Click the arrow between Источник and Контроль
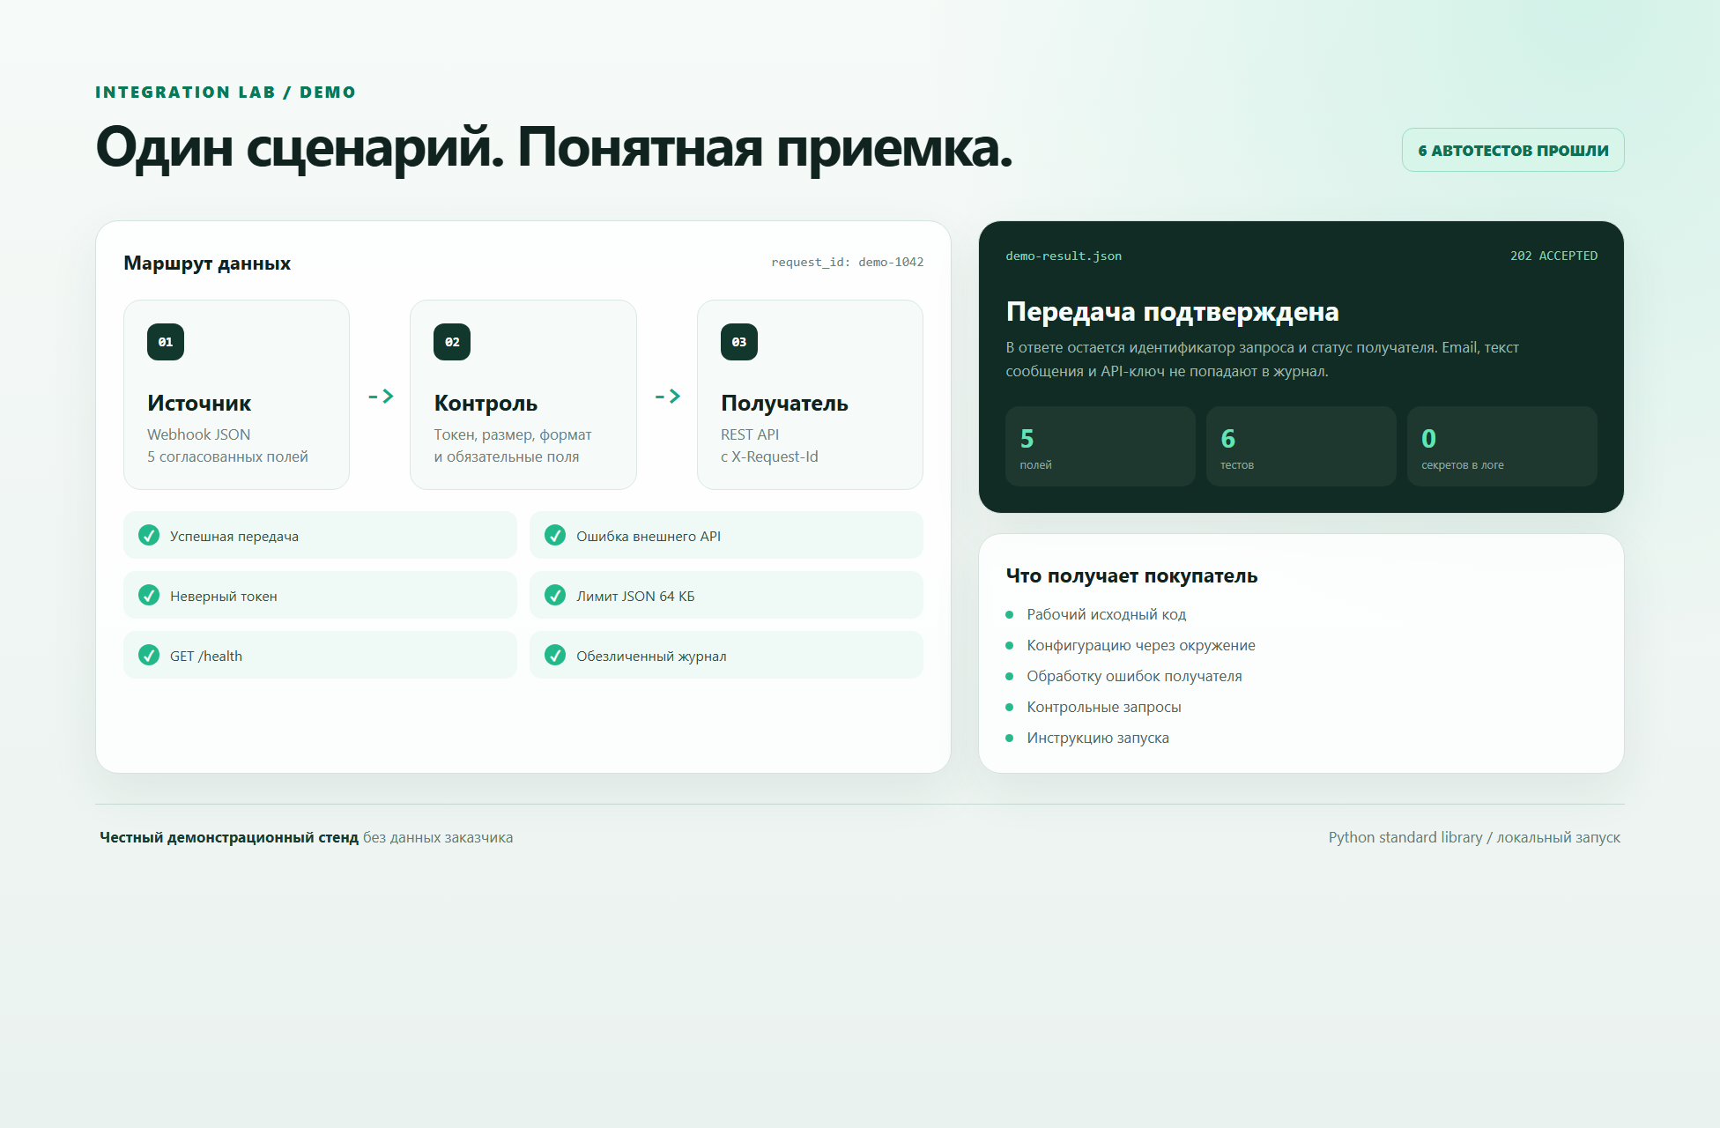1720x1128 pixels. click(x=381, y=397)
